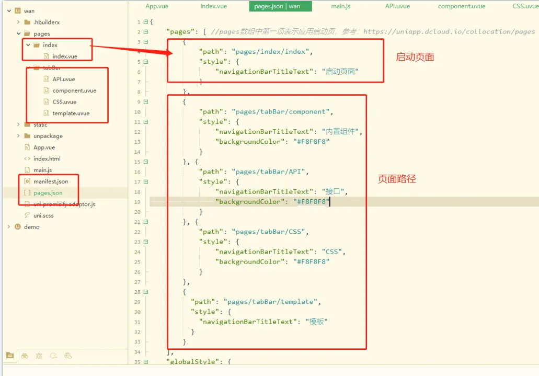
Task: Click the uvue file icon beside API.uvue
Action: click(45, 78)
